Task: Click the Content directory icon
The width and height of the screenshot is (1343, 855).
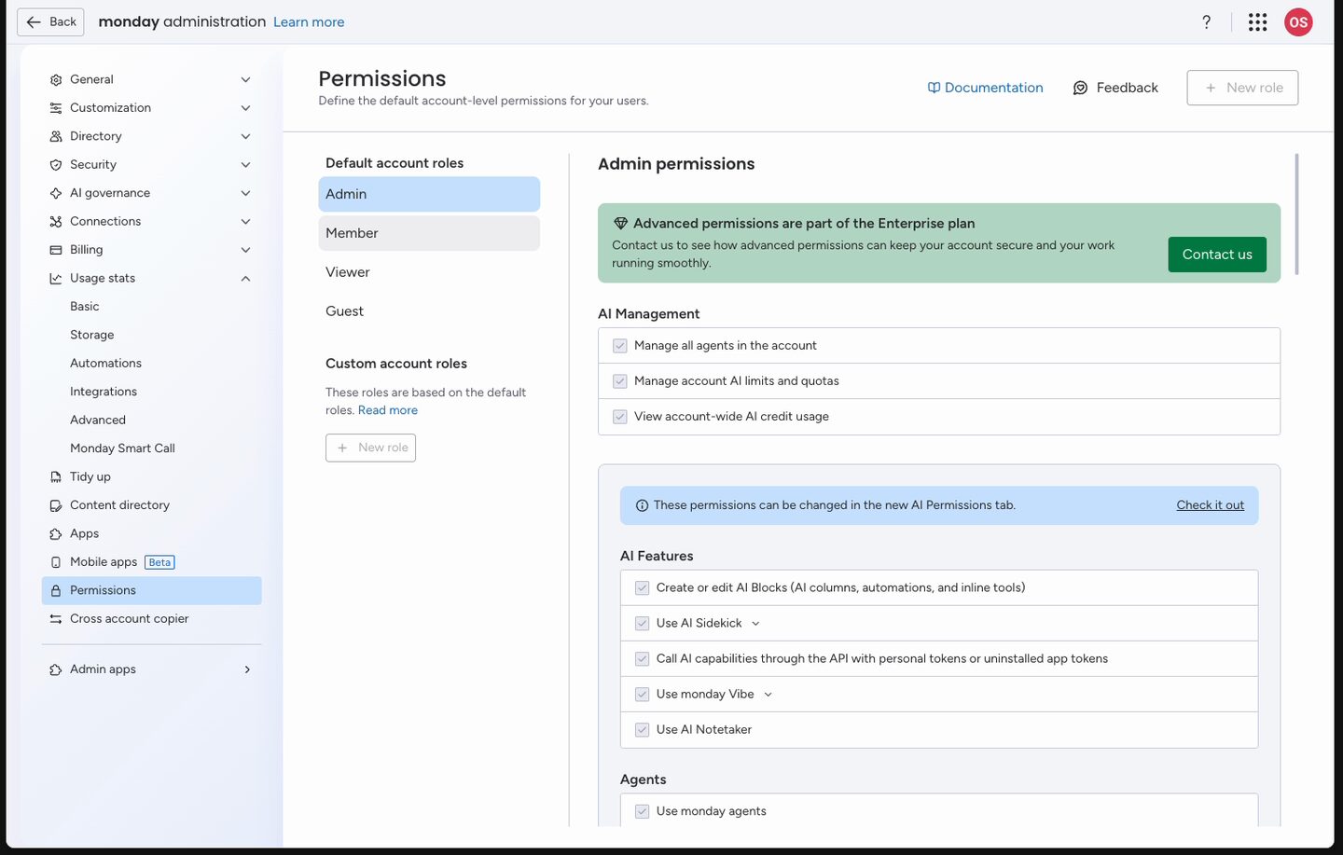Action: coord(56,505)
